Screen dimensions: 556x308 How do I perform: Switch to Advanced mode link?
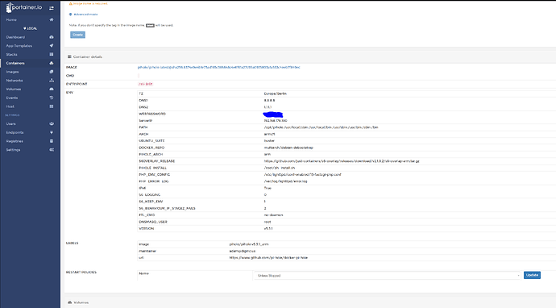(x=85, y=15)
